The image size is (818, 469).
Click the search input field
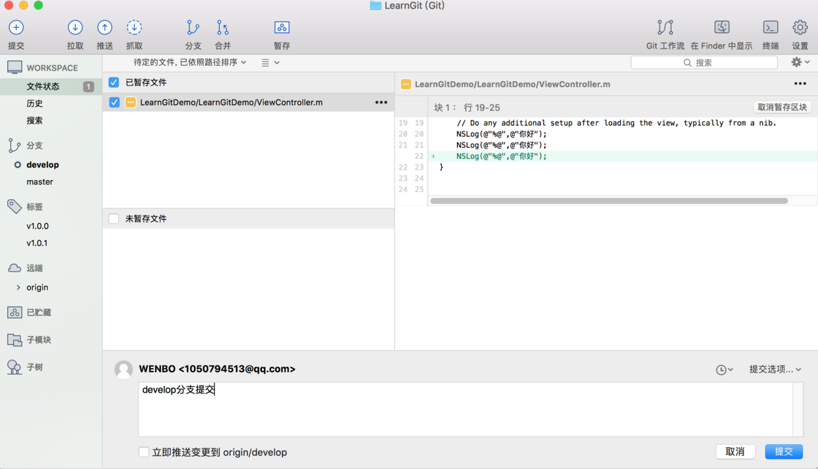click(x=704, y=63)
